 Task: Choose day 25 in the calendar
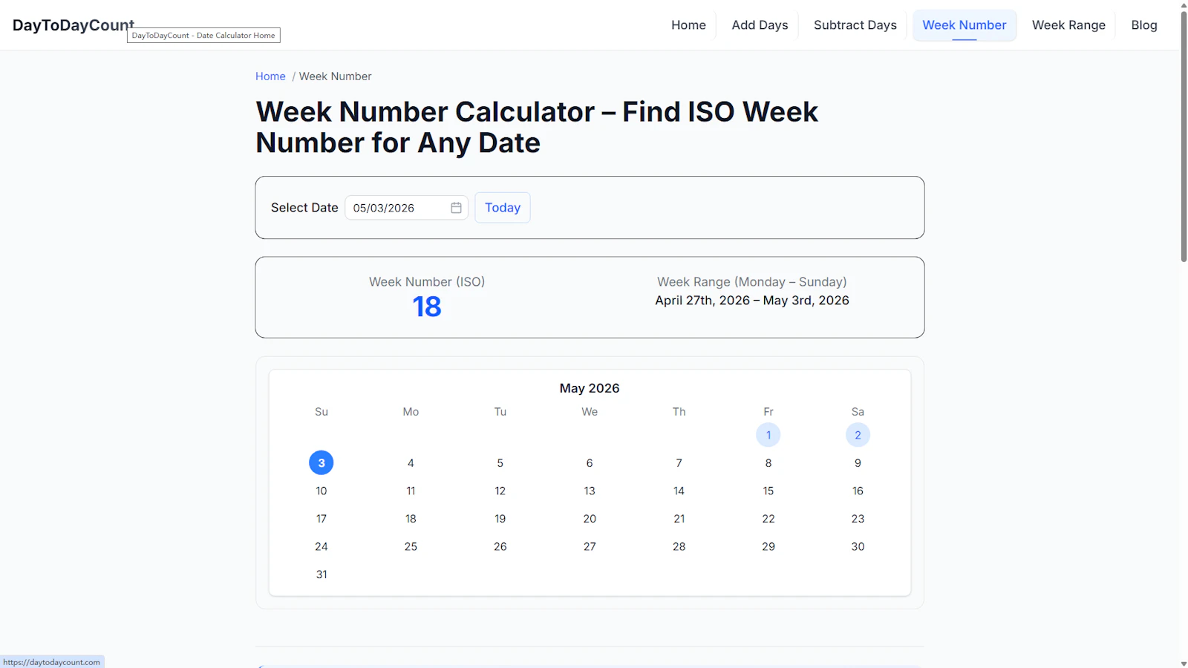coord(411,546)
